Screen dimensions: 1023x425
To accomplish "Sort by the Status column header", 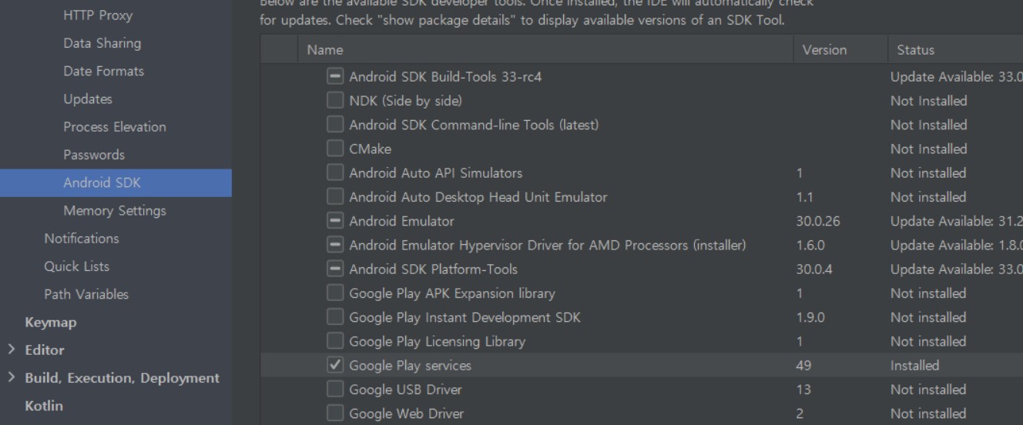I will tap(955, 50).
